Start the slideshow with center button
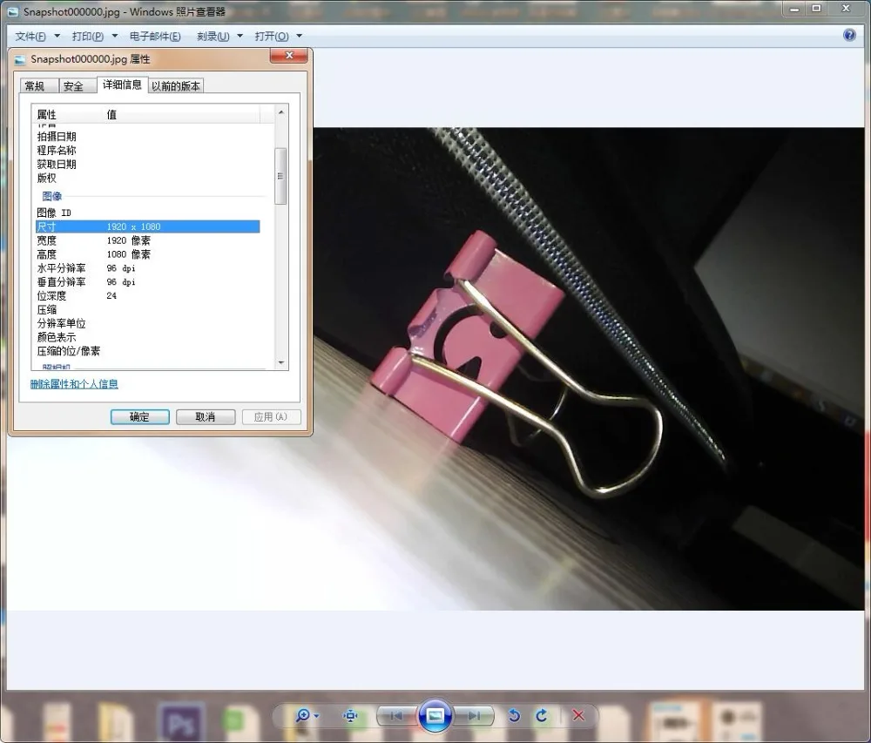The width and height of the screenshot is (871, 743). click(x=435, y=715)
